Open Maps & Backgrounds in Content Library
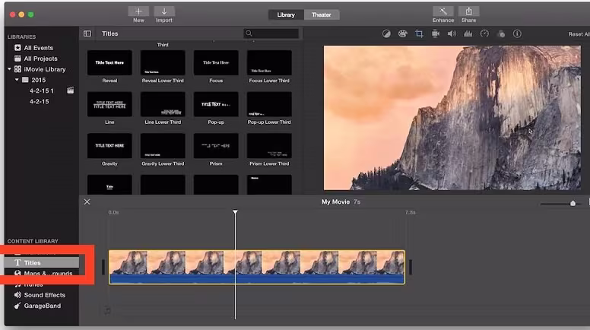The height and width of the screenshot is (330, 590). coord(42,274)
